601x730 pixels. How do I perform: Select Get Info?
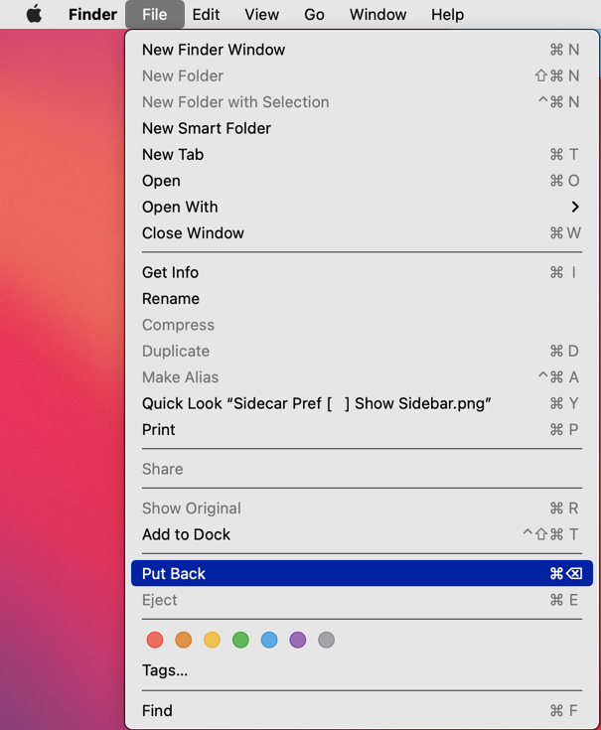362,272
